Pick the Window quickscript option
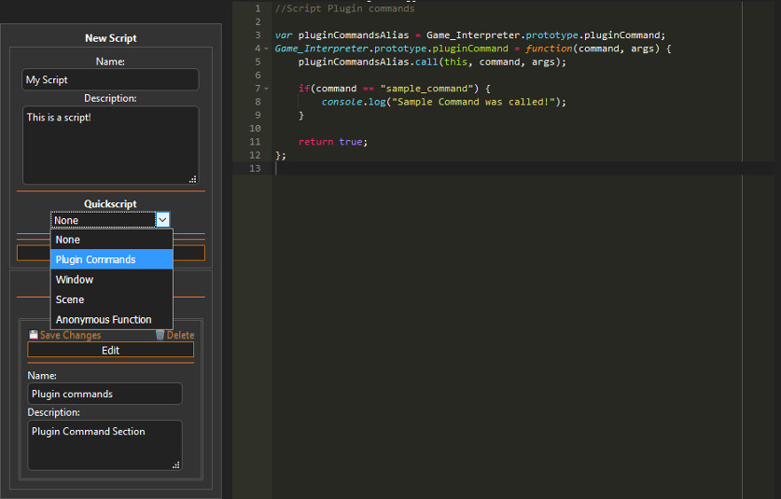Viewport: 781px width, 499px height. (x=111, y=280)
